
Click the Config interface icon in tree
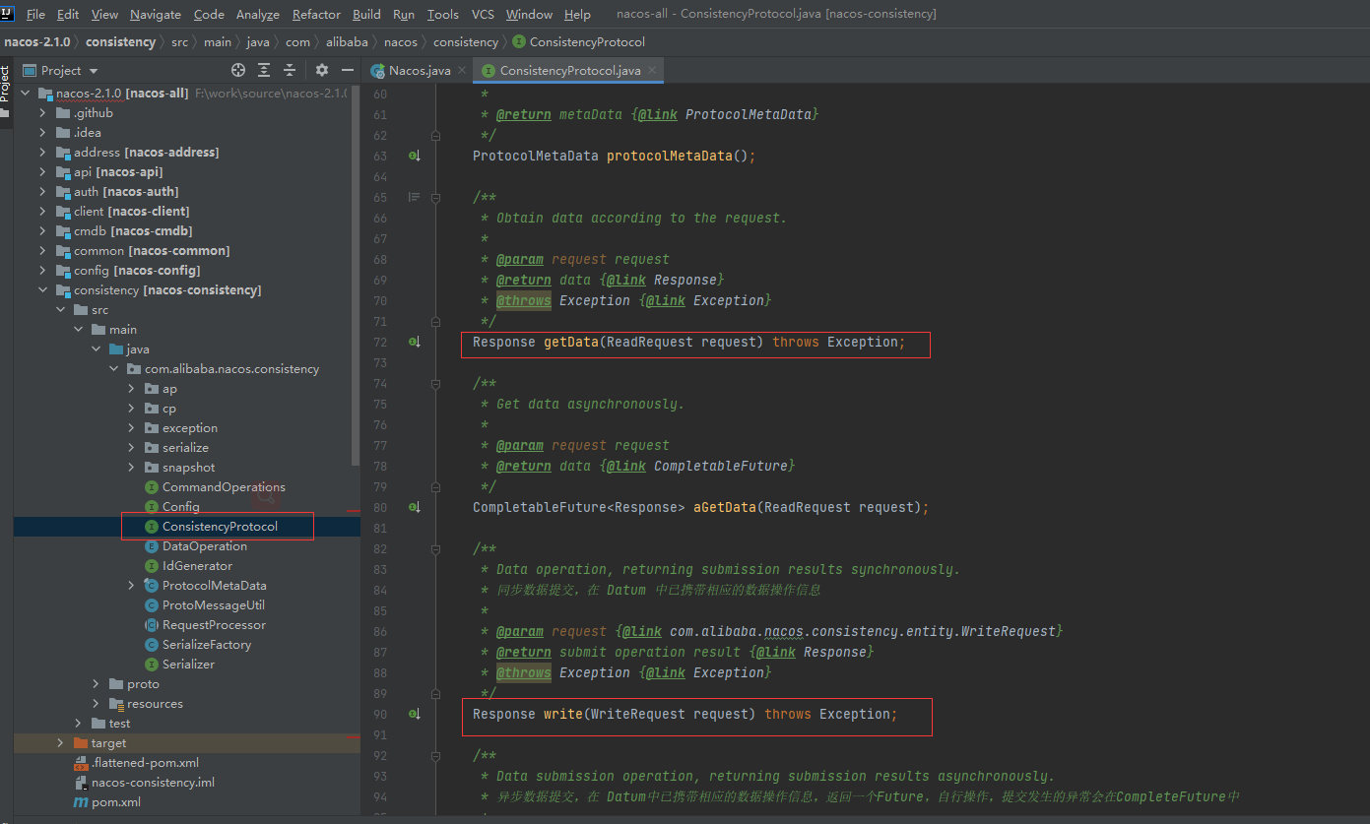click(x=152, y=507)
